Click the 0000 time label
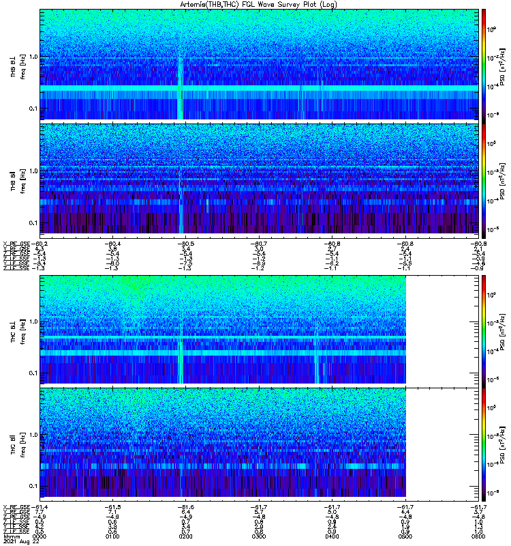 [40, 536]
